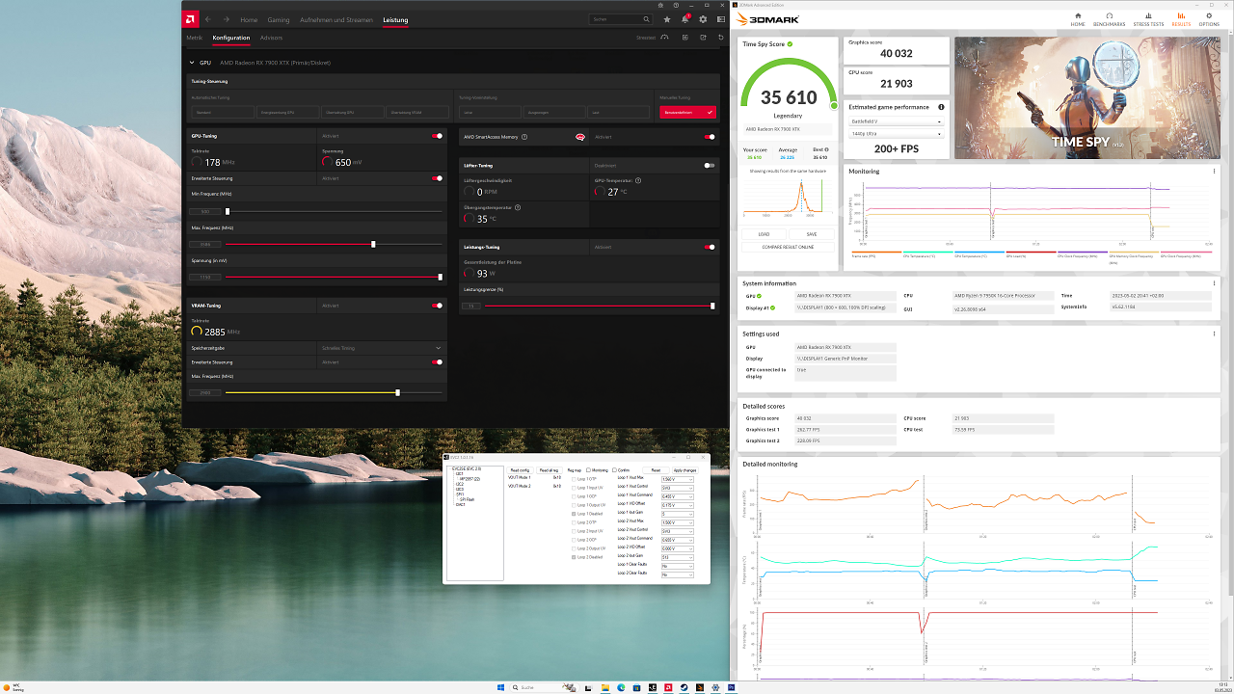Image resolution: width=1234 pixels, height=694 pixels.
Task: Click COMPARE RESULT ONLINE button
Action: 789,247
